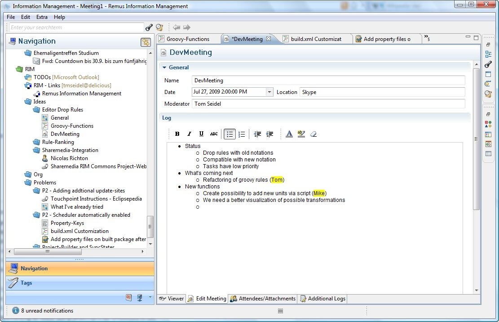Click the Moderator field Tom Seidel
The height and width of the screenshot is (322, 499).
tap(328, 104)
